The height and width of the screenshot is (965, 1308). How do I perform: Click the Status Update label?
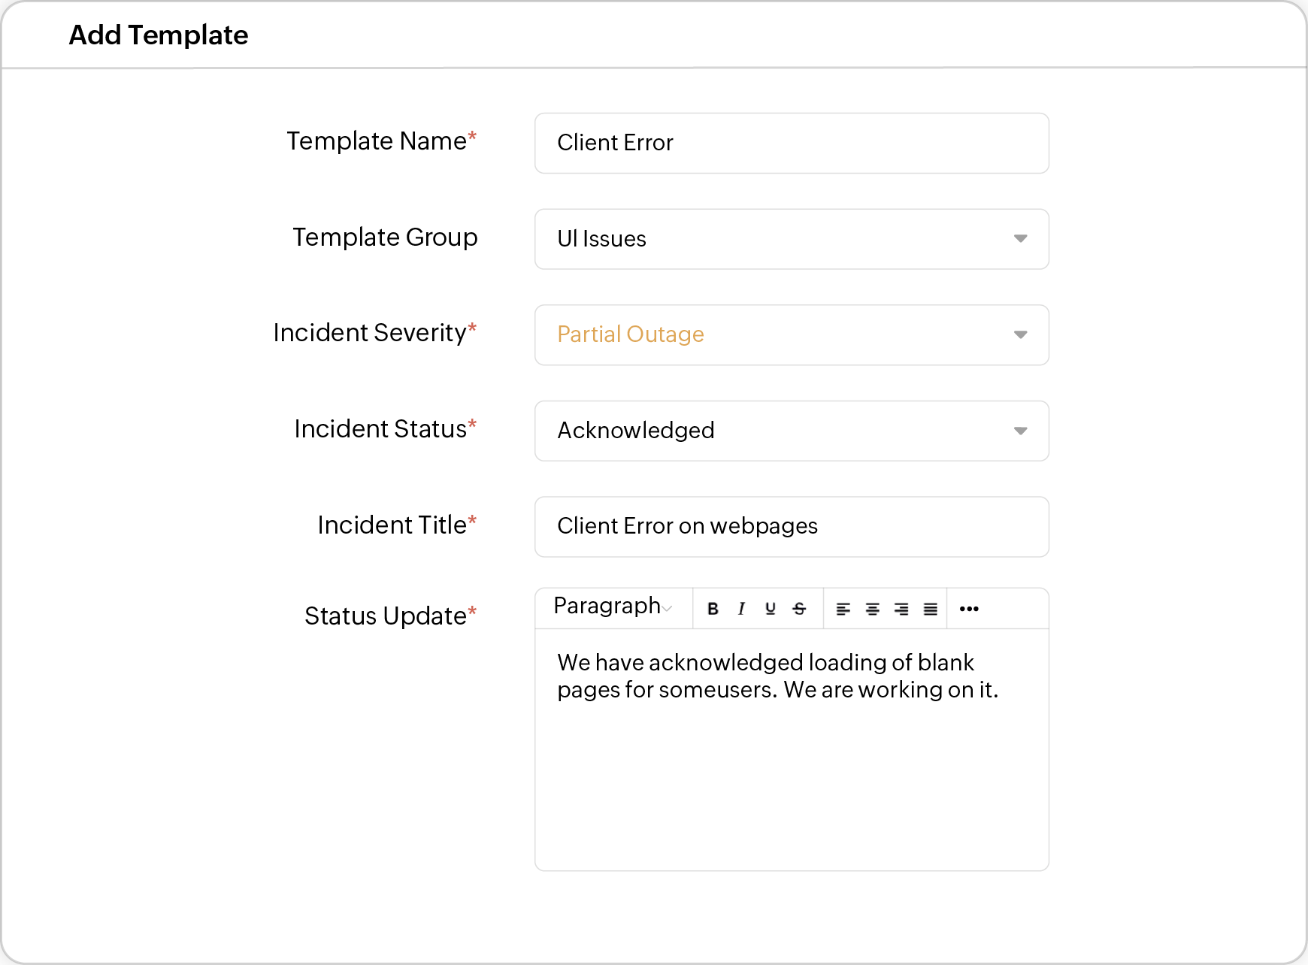coord(385,616)
